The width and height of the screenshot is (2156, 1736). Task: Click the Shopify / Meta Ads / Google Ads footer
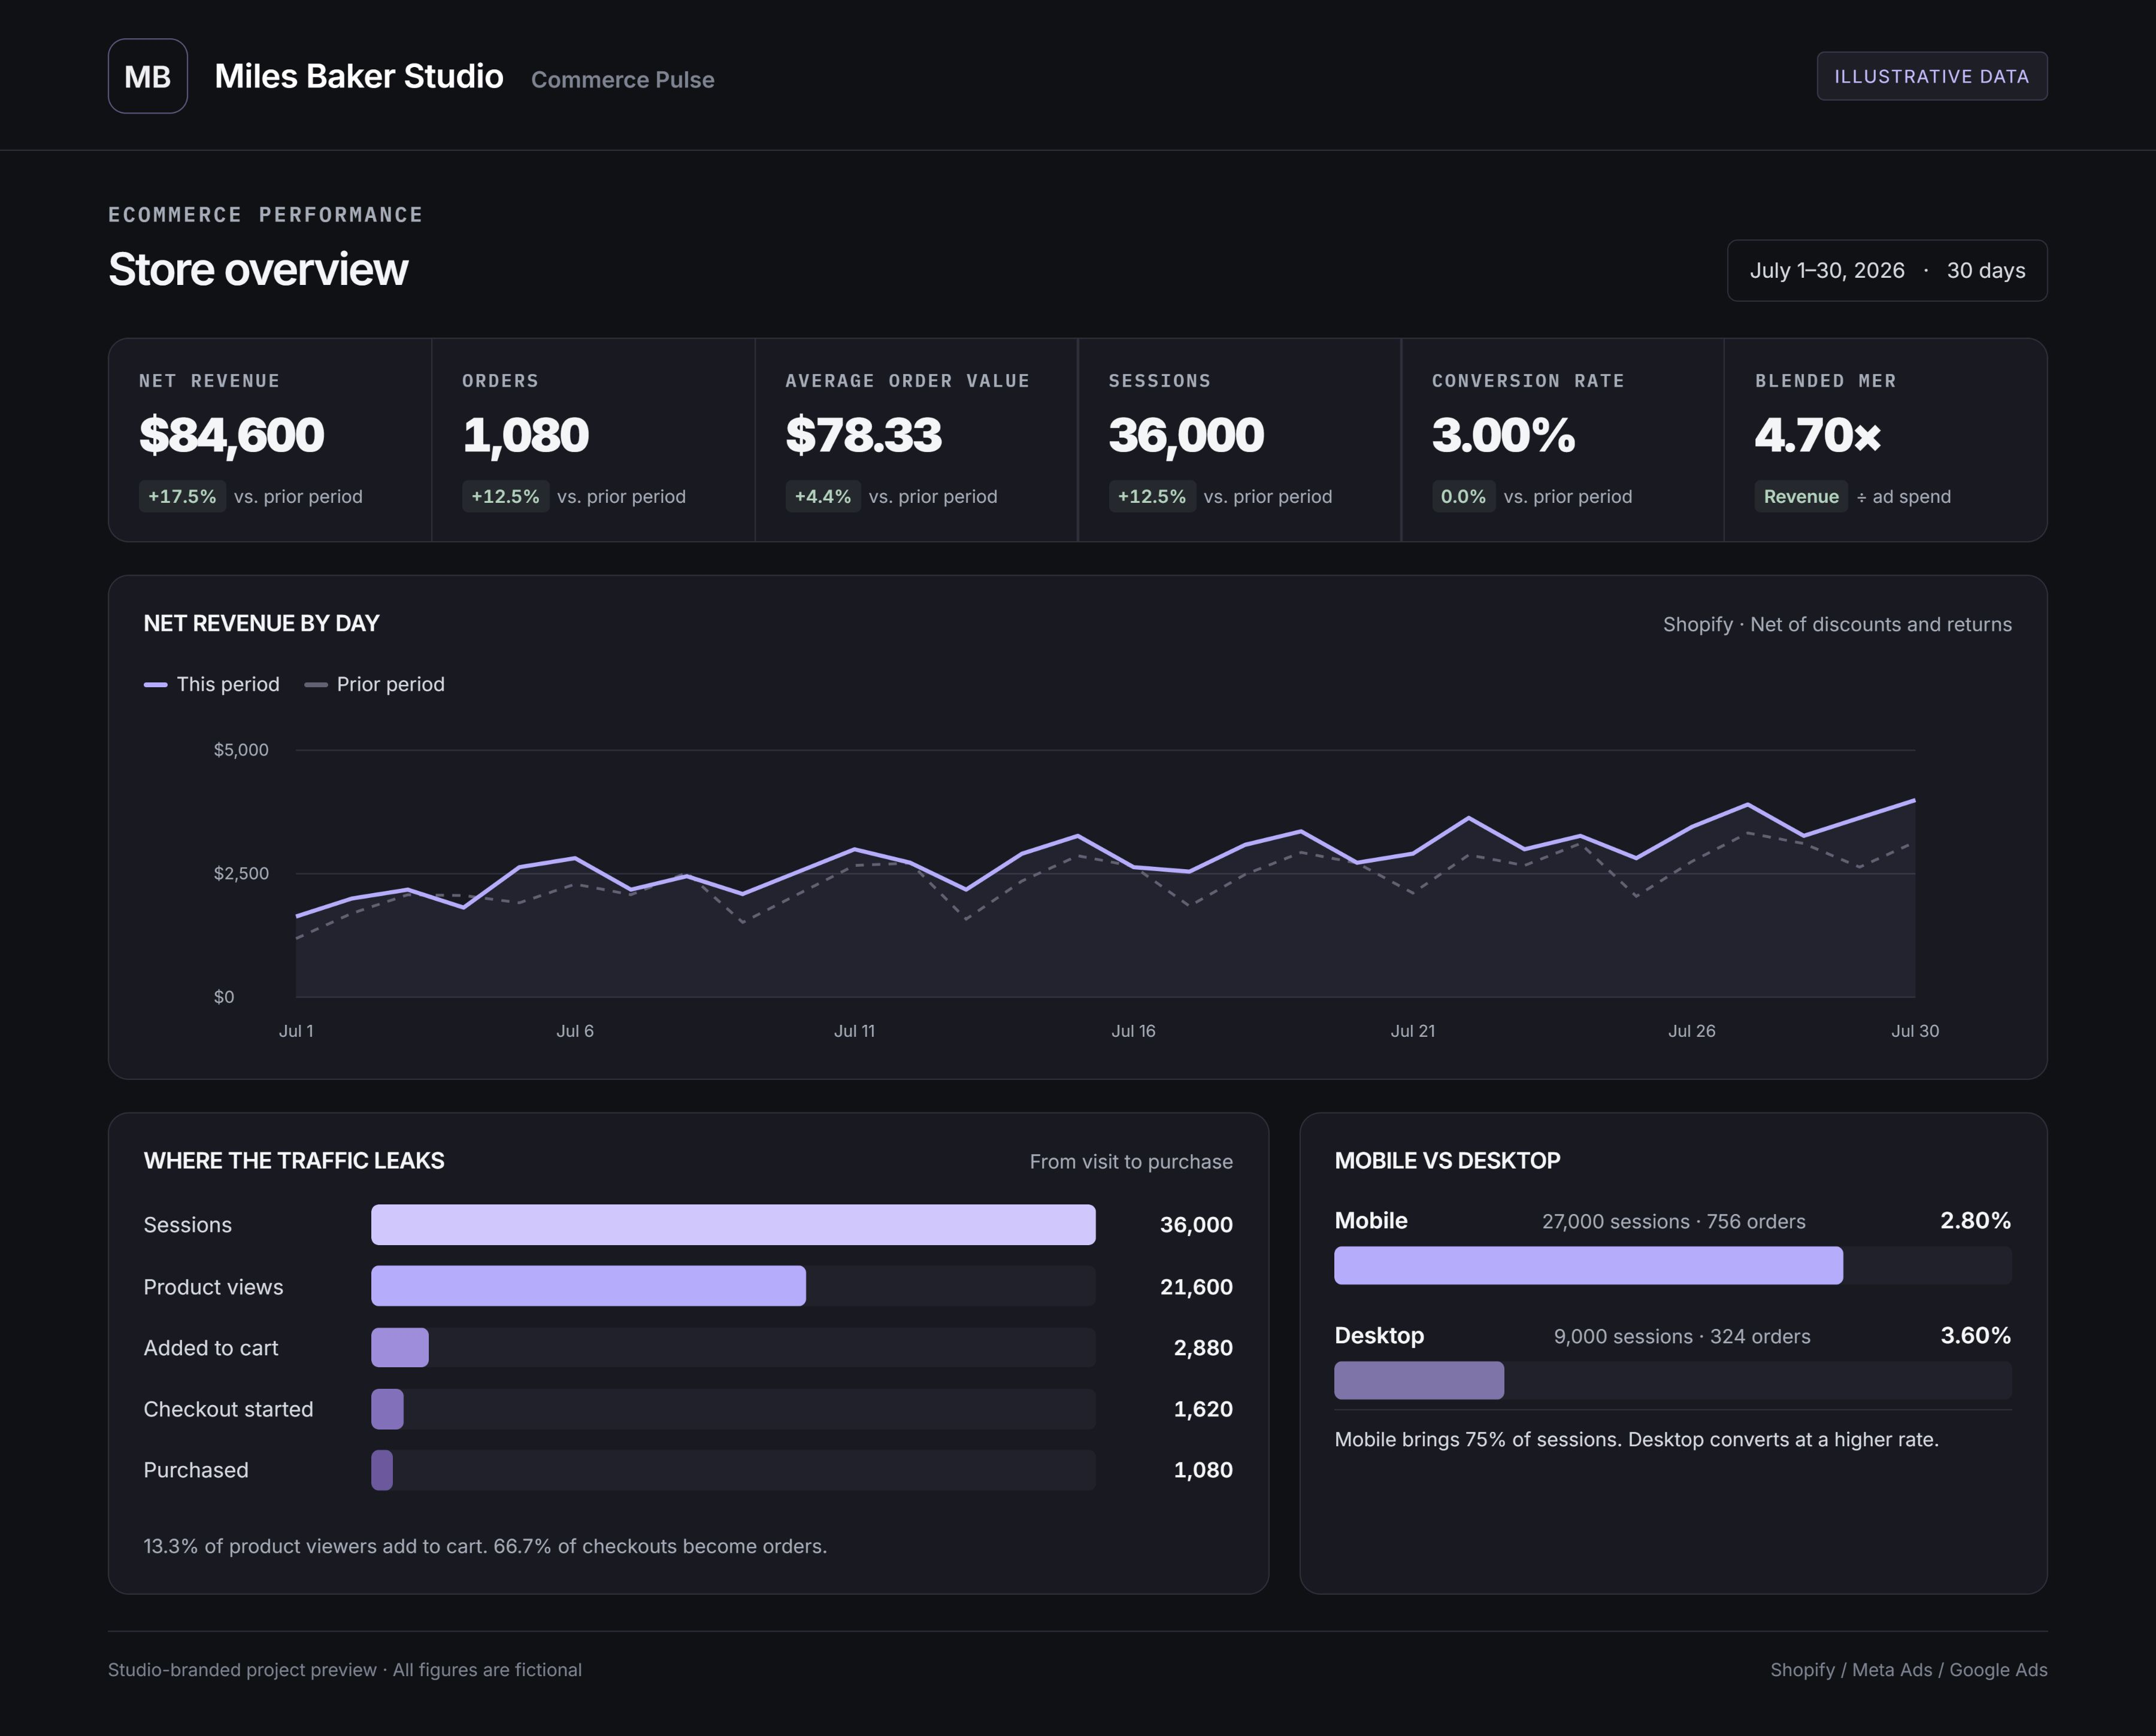[x=1909, y=1670]
